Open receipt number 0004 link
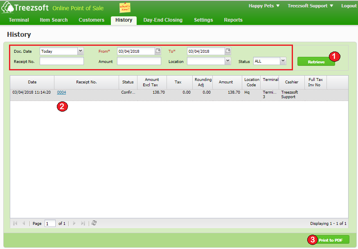Screen dimensions: 358x249 pos(61,92)
